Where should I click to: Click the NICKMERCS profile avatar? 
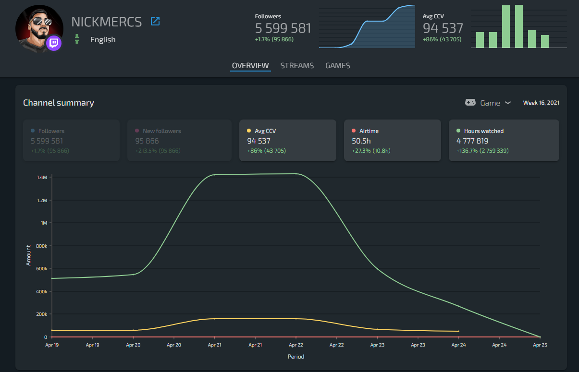point(39,29)
